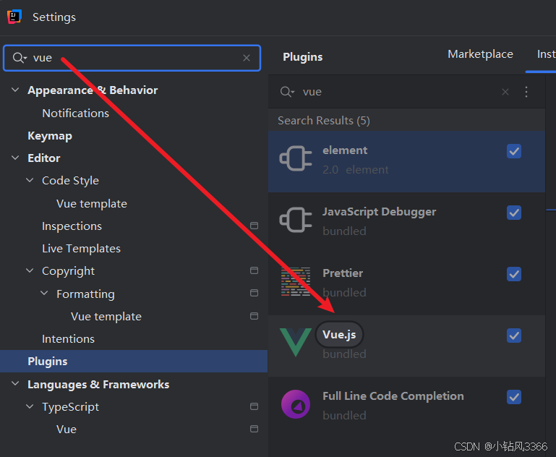The image size is (556, 457).
Task: Click project-level icon beside Inspections
Action: click(x=254, y=226)
